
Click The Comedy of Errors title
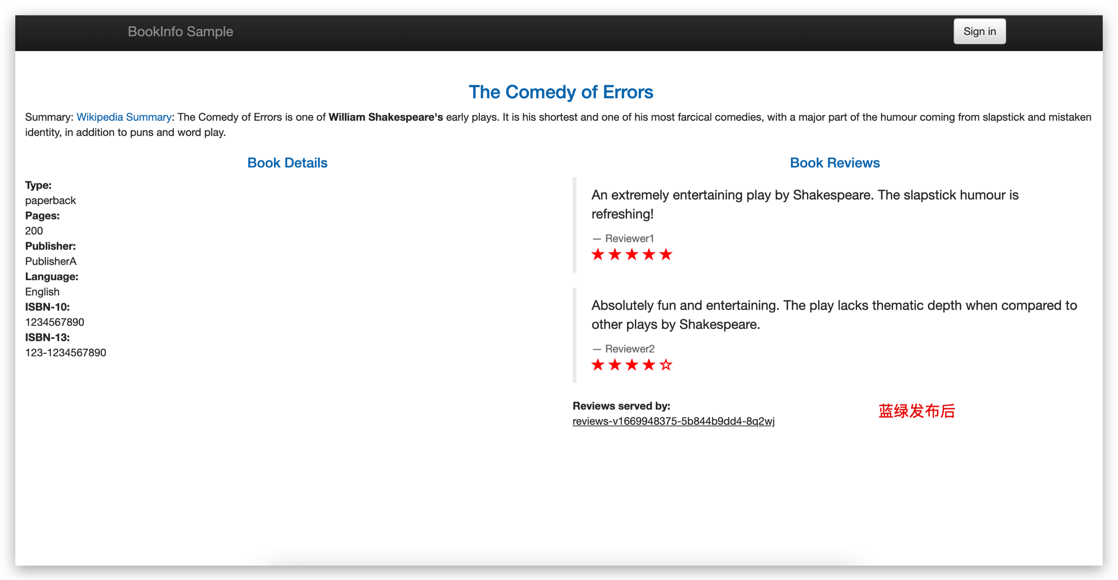click(x=560, y=92)
